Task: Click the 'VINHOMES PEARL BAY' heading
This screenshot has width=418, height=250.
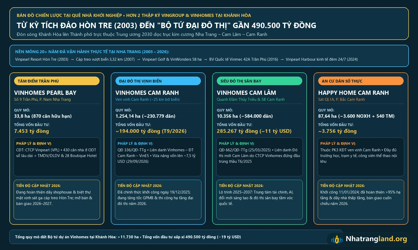Action: click(45, 93)
